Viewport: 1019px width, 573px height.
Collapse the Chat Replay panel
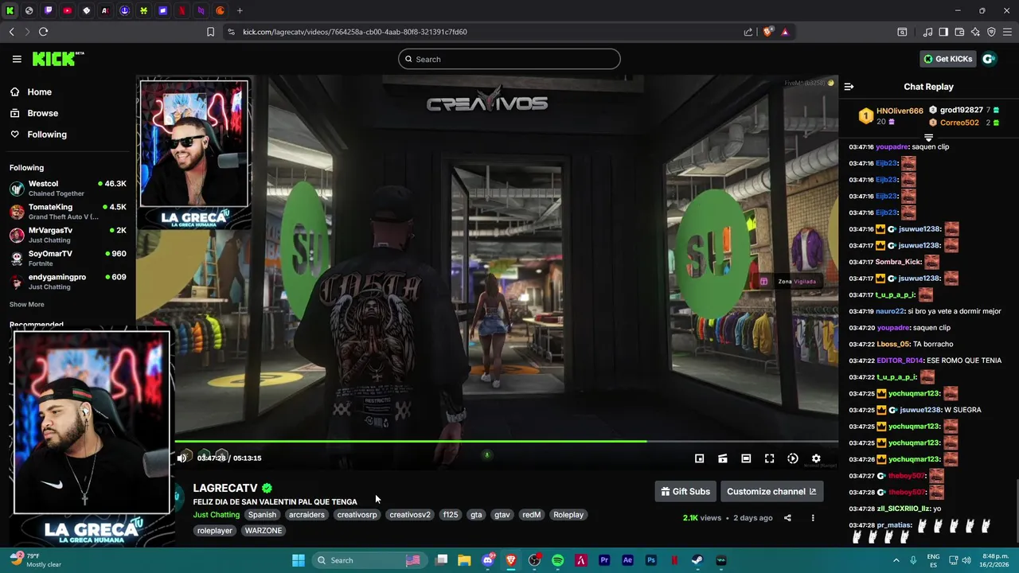pyautogui.click(x=849, y=87)
